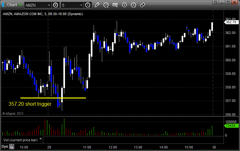The width and height of the screenshot is (240, 151).
Task: Open the AMZN symbol dropdown arrow
Action: [49, 5]
